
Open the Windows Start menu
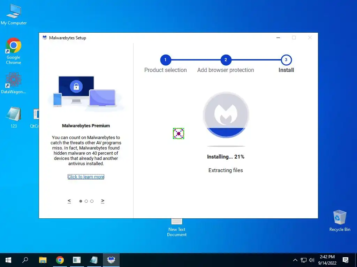coord(8,260)
